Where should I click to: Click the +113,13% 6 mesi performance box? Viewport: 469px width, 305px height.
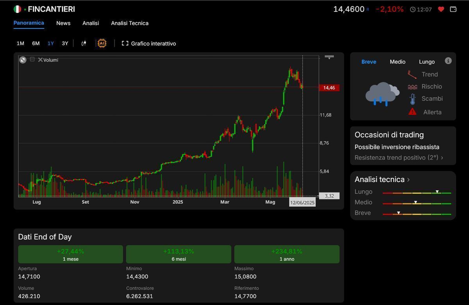click(x=179, y=254)
